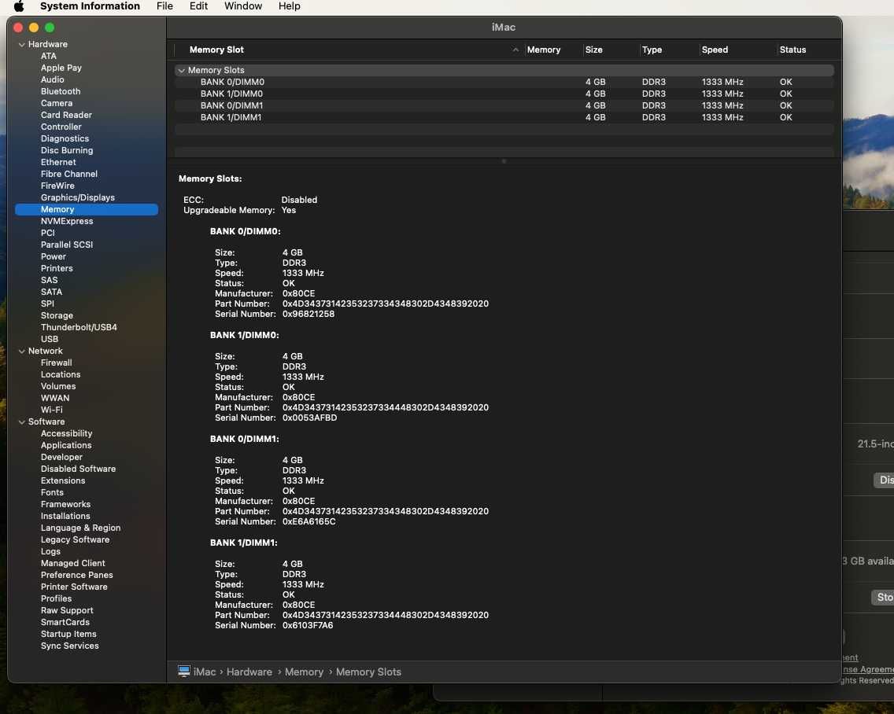
Task: Select Applications under Software
Action: coord(66,445)
